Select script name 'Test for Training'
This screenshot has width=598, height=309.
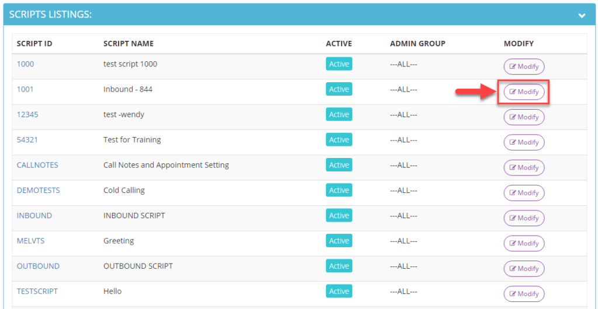[x=132, y=140]
